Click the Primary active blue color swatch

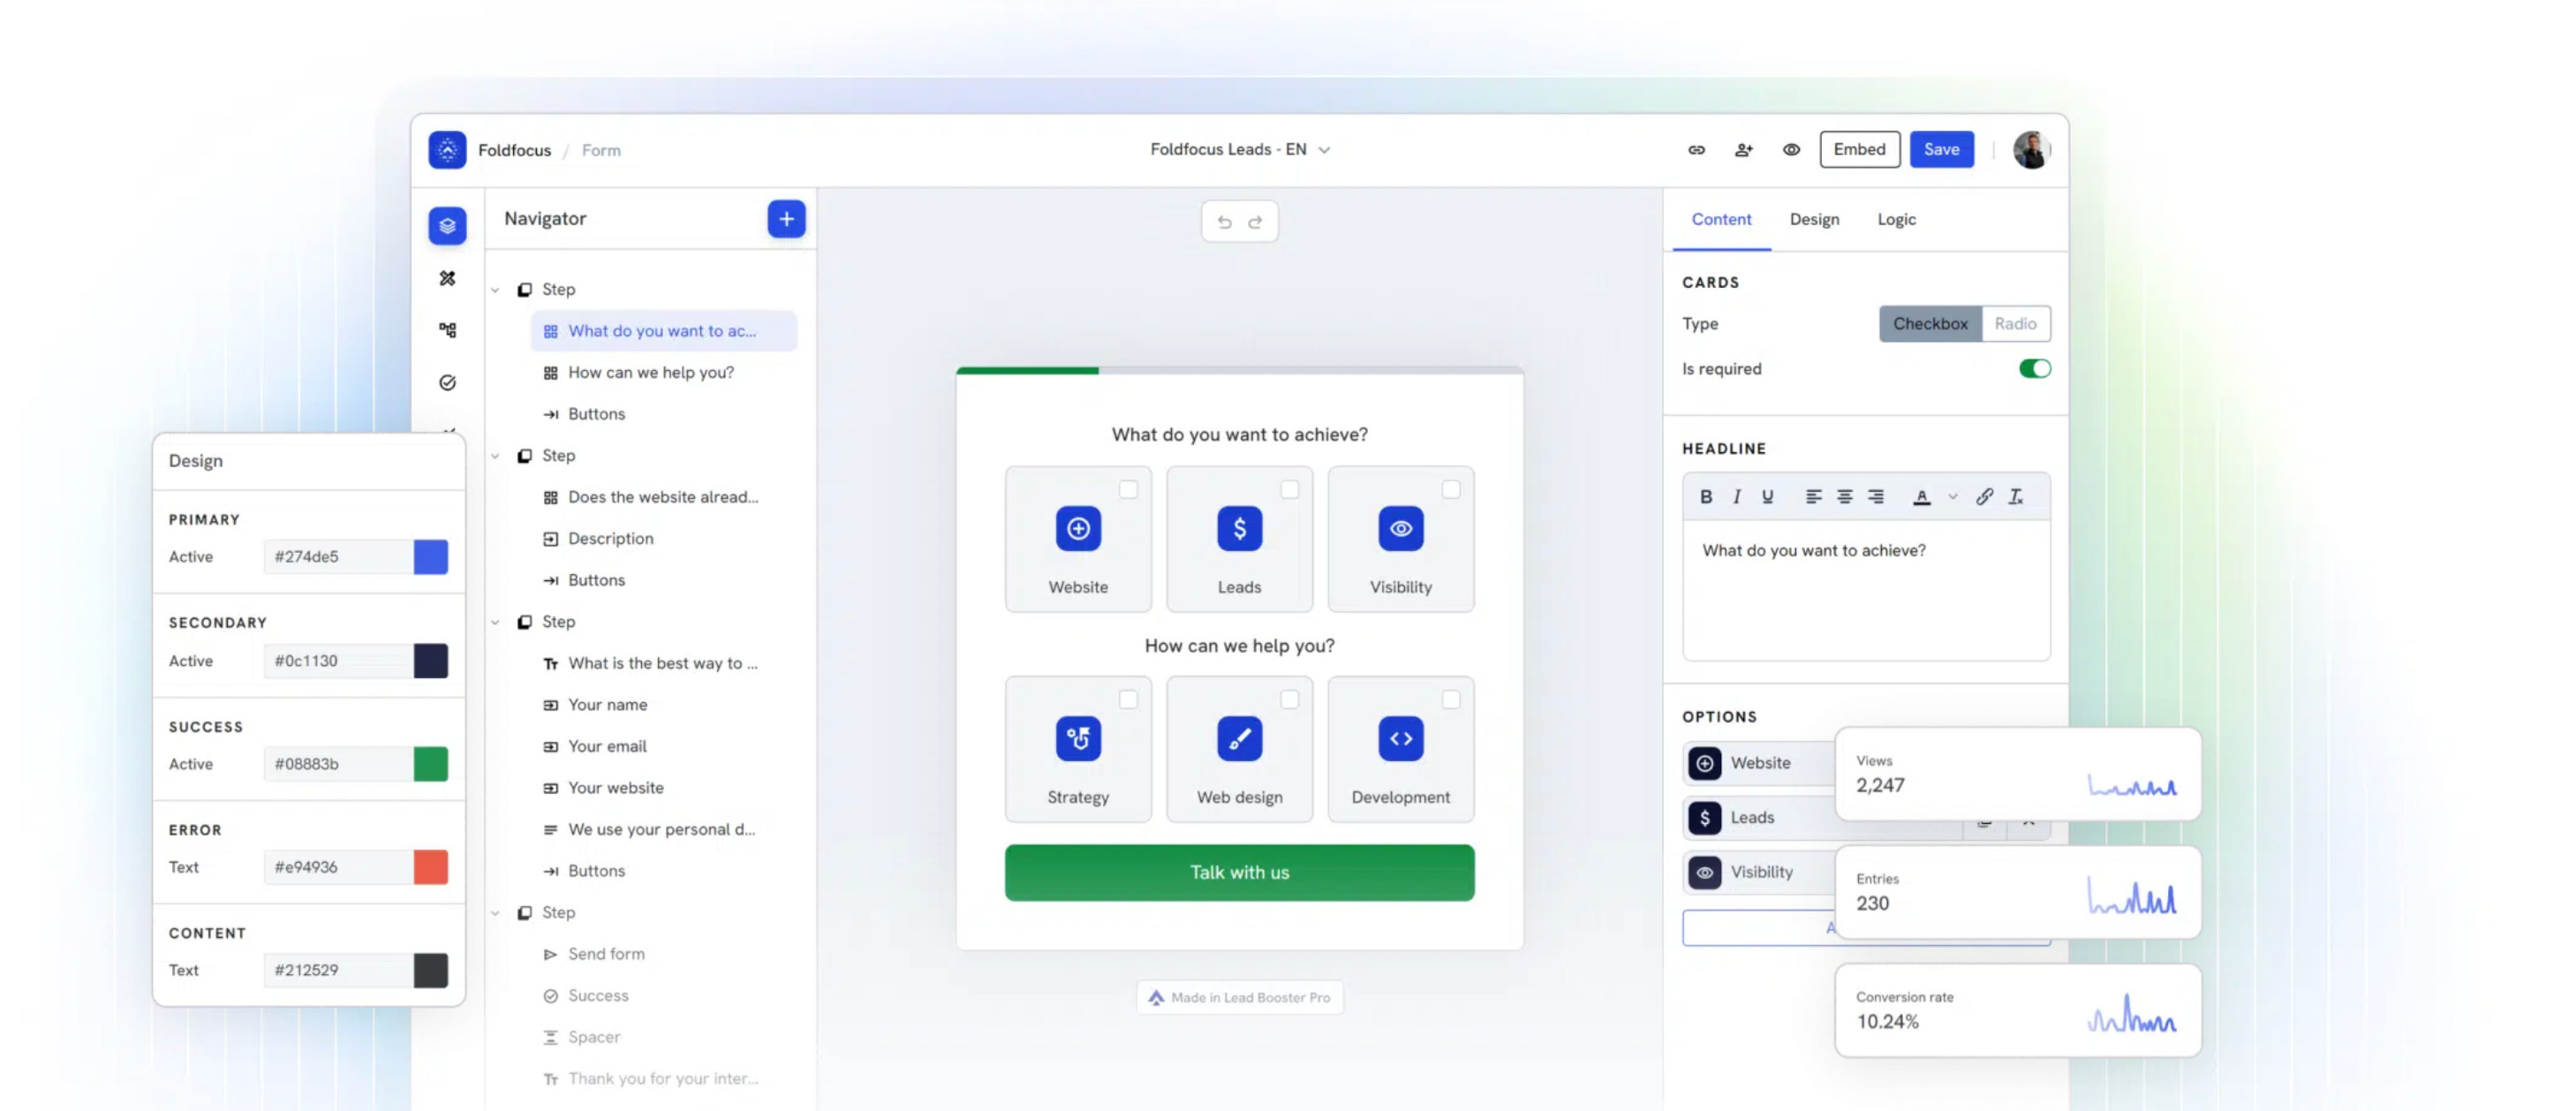pos(430,557)
